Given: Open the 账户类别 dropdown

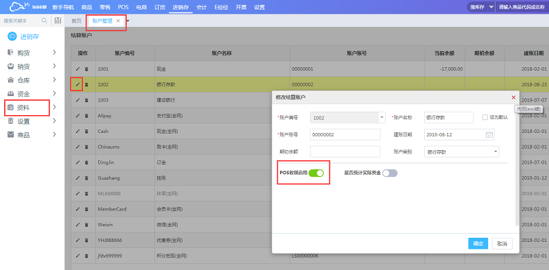Looking at the screenshot, I should pos(461,151).
